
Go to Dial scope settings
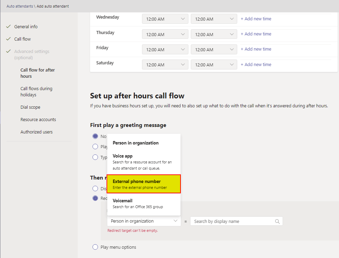pos(30,107)
